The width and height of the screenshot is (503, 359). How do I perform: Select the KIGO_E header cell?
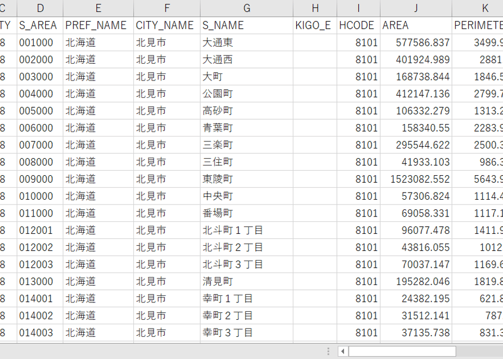click(x=315, y=26)
